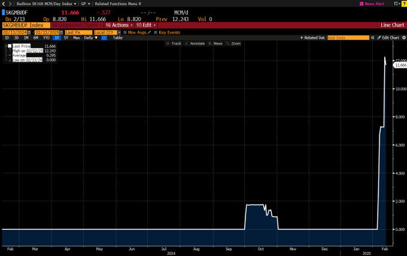Viewport: 407px width, 256px height.
Task: Click the forward navigation arrow
Action: (x=10, y=4)
